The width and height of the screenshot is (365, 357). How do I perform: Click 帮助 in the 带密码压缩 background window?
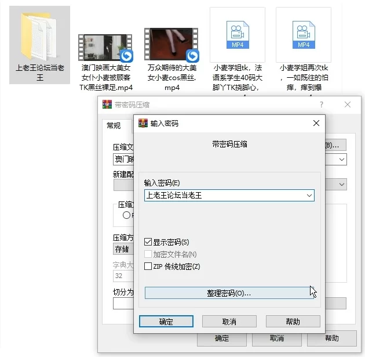point(332,339)
